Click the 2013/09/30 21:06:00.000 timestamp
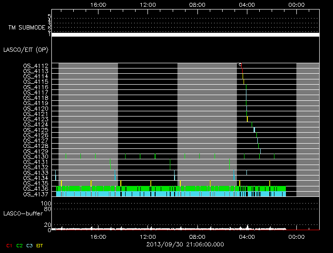 click(x=185, y=243)
